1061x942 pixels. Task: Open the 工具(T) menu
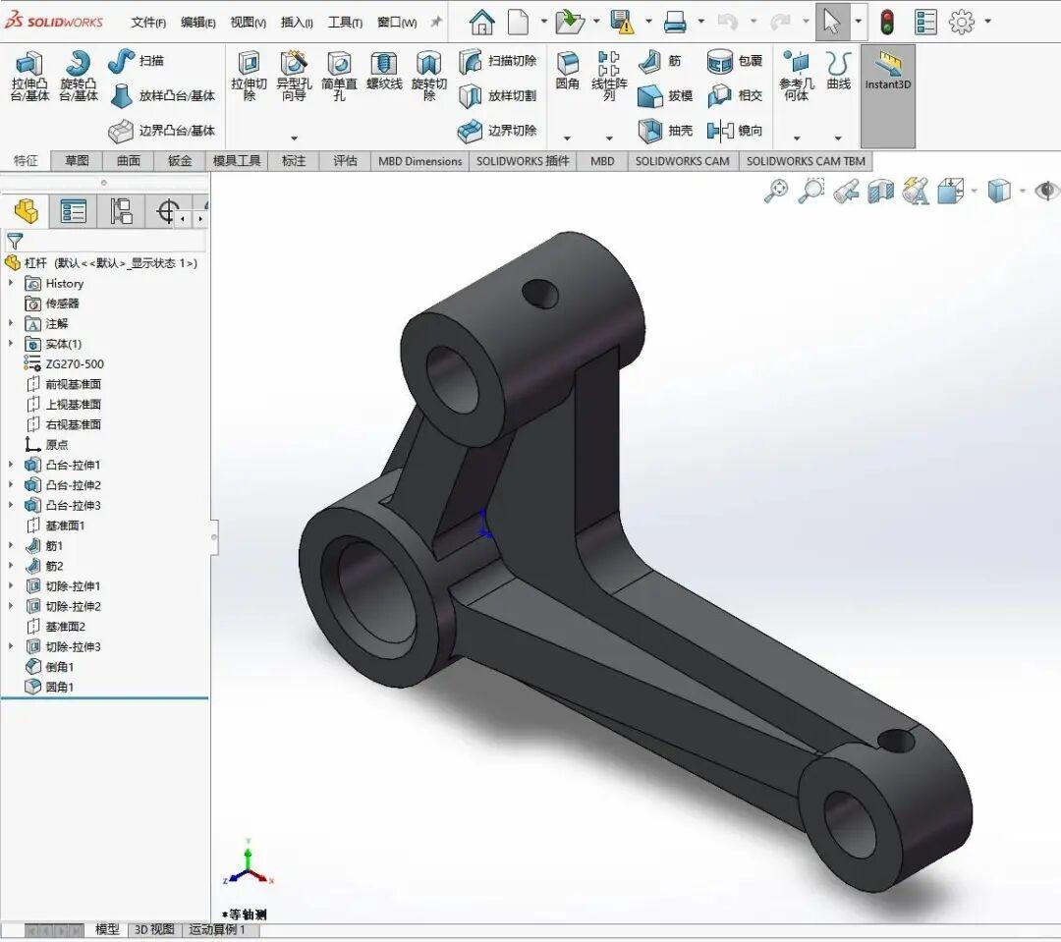point(345,23)
